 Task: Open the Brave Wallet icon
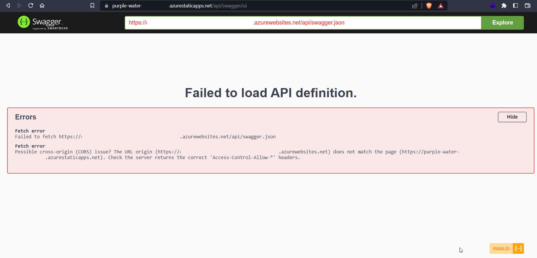(528, 5)
